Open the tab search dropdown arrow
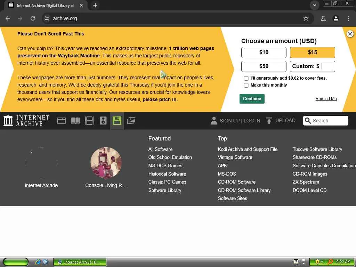This screenshot has width=356, height=267. (x=314, y=5)
